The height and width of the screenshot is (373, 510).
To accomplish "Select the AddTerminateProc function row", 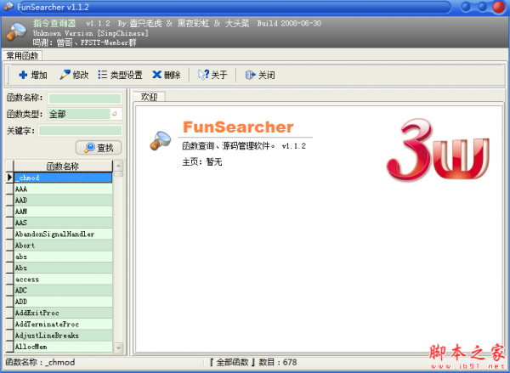I will pyautogui.click(x=63, y=325).
